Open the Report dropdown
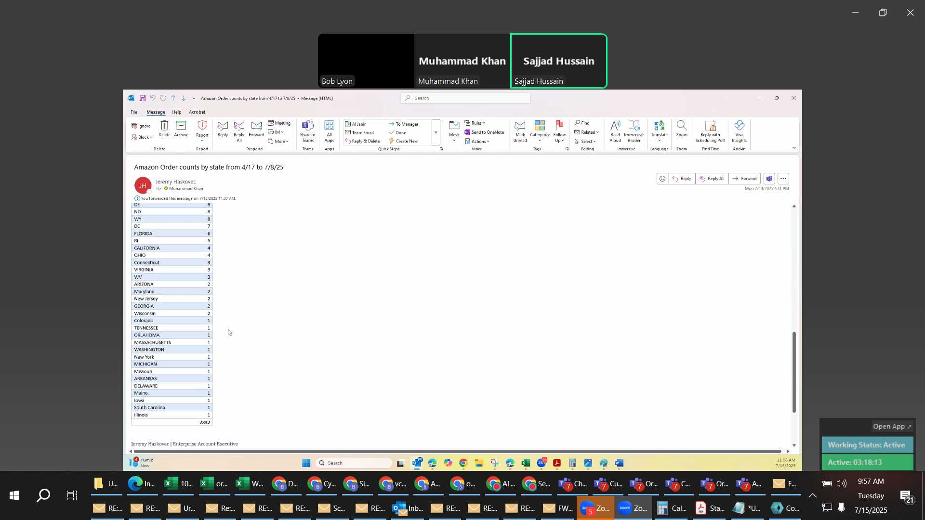This screenshot has width=925, height=520. pos(202,131)
